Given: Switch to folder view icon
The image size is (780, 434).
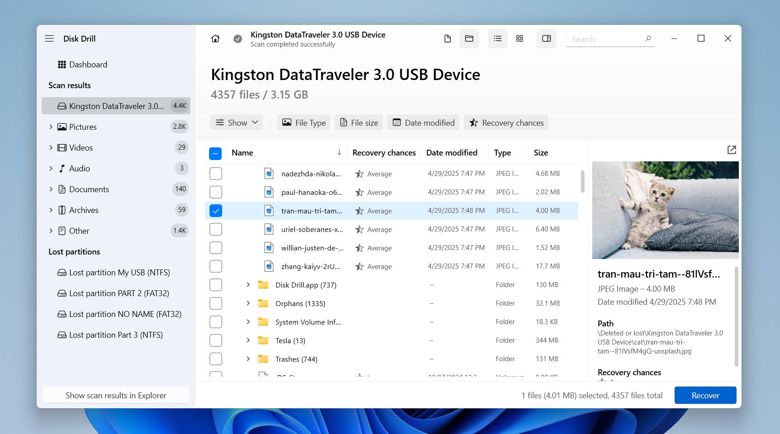Looking at the screenshot, I should tap(469, 38).
